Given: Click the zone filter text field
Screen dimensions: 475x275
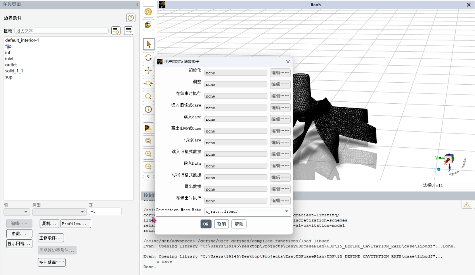Looking at the screenshot, I should pyautogui.click(x=61, y=31).
